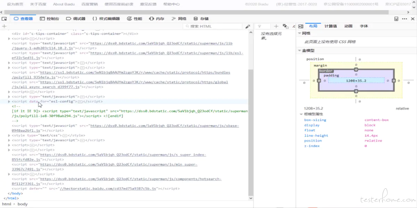417x208 pixels.
Task: Close the developer tools panel
Action: tap(412, 19)
